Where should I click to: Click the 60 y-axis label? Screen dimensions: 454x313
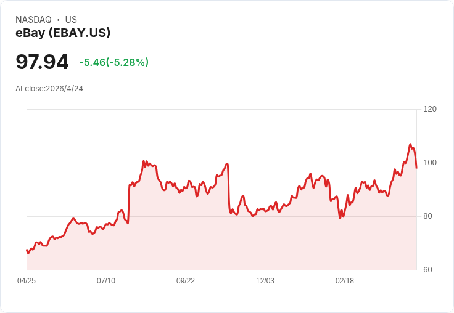pyautogui.click(x=427, y=270)
